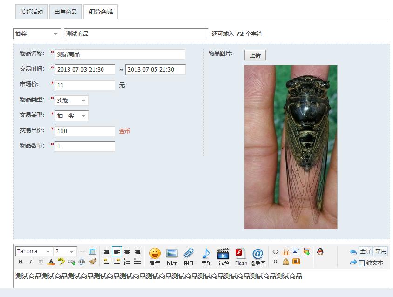This screenshot has width=393, height=297.
Task: Switch to the 出售商品 tab
Action: pos(66,12)
